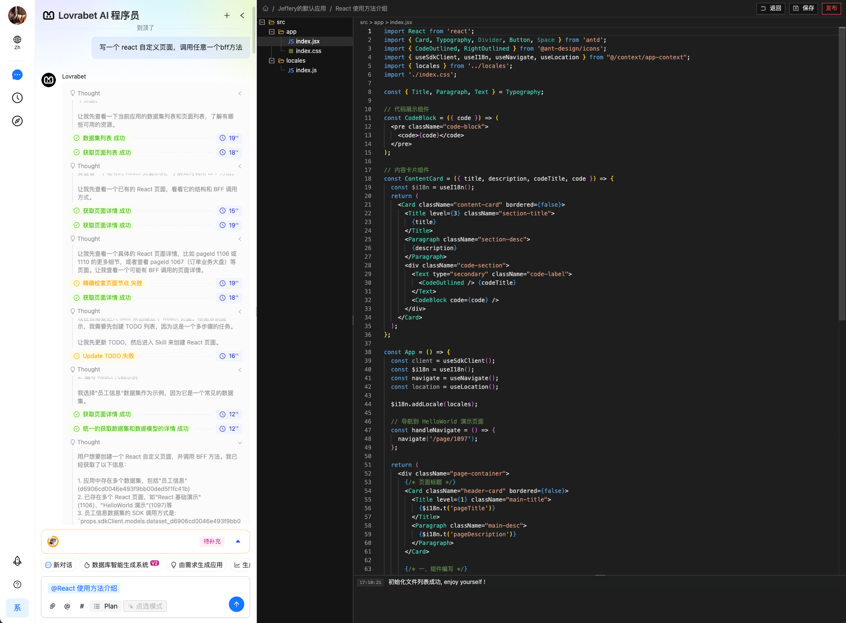The height and width of the screenshot is (623, 846).
Task: Click the 数据集列表 成功 step
Action: click(99, 138)
